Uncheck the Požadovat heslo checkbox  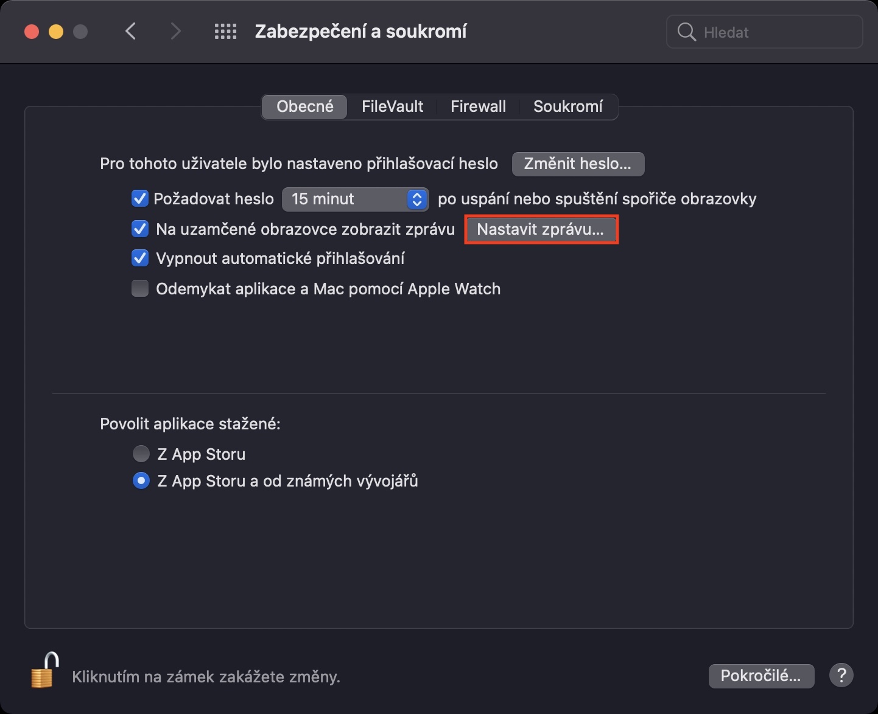(x=140, y=199)
